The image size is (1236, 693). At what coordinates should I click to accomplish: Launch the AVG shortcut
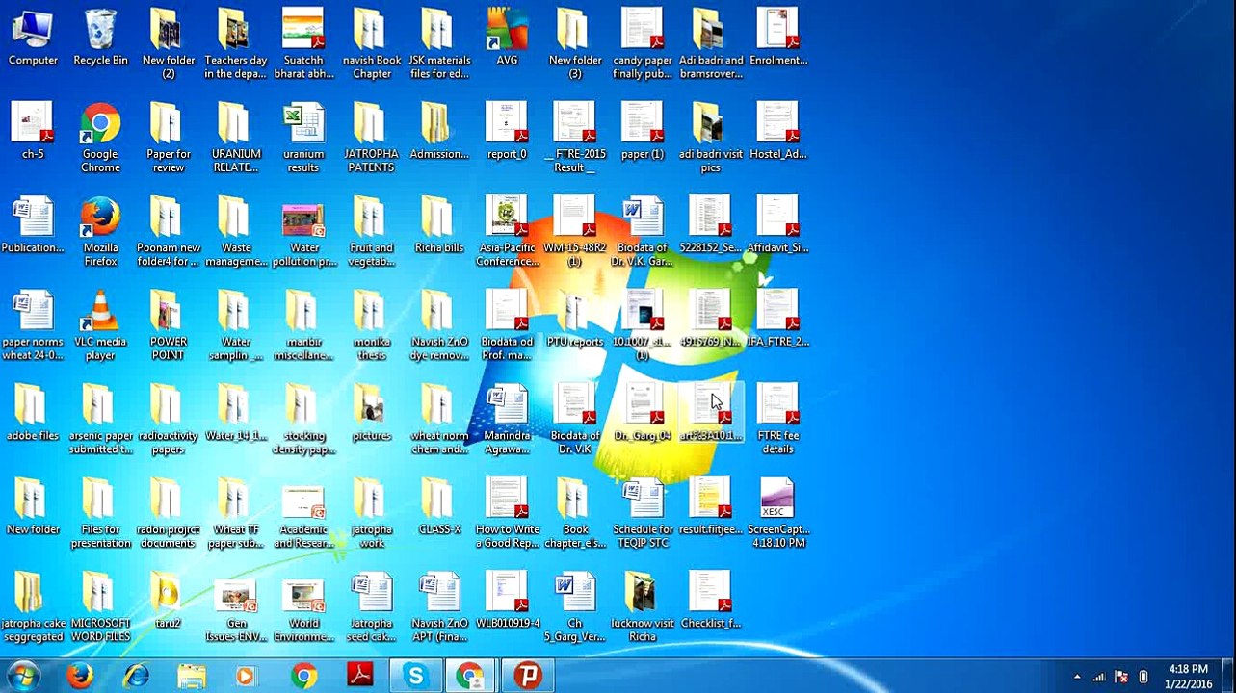(507, 38)
